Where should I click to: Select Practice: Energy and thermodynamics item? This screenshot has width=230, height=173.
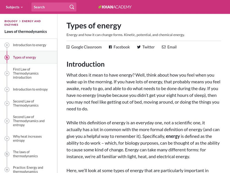tap(28, 169)
